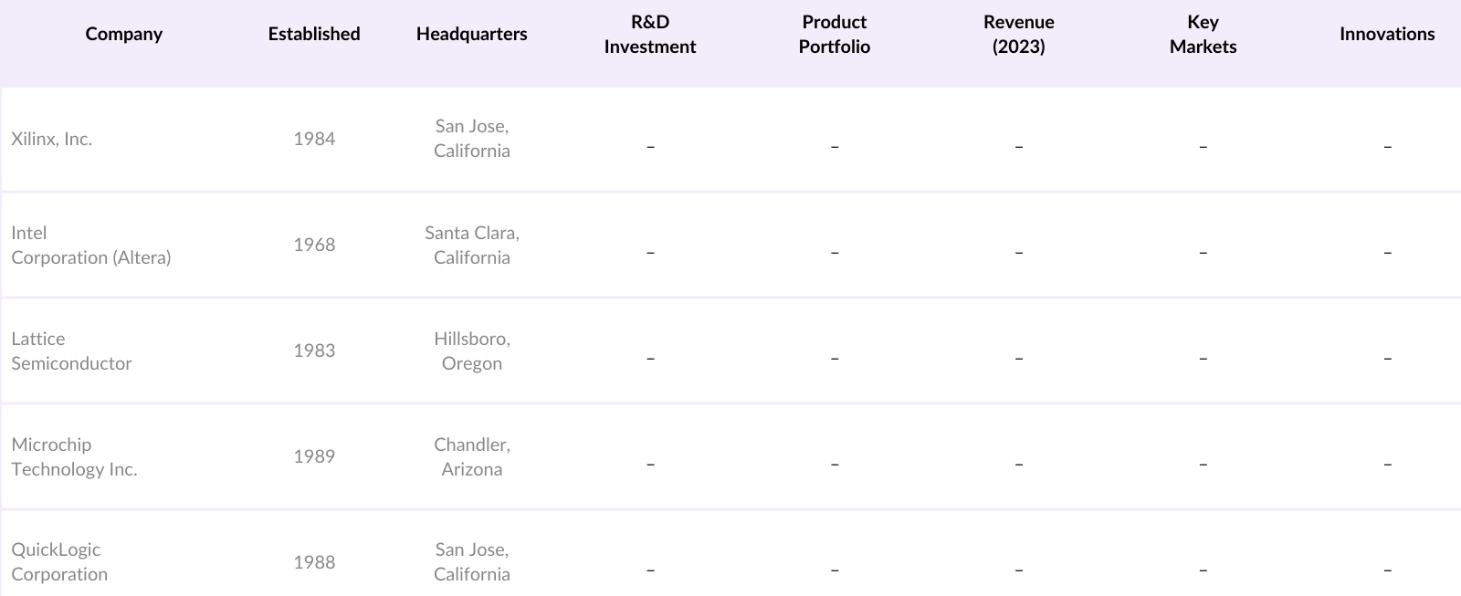Click the R&D Investment column header

point(649,34)
